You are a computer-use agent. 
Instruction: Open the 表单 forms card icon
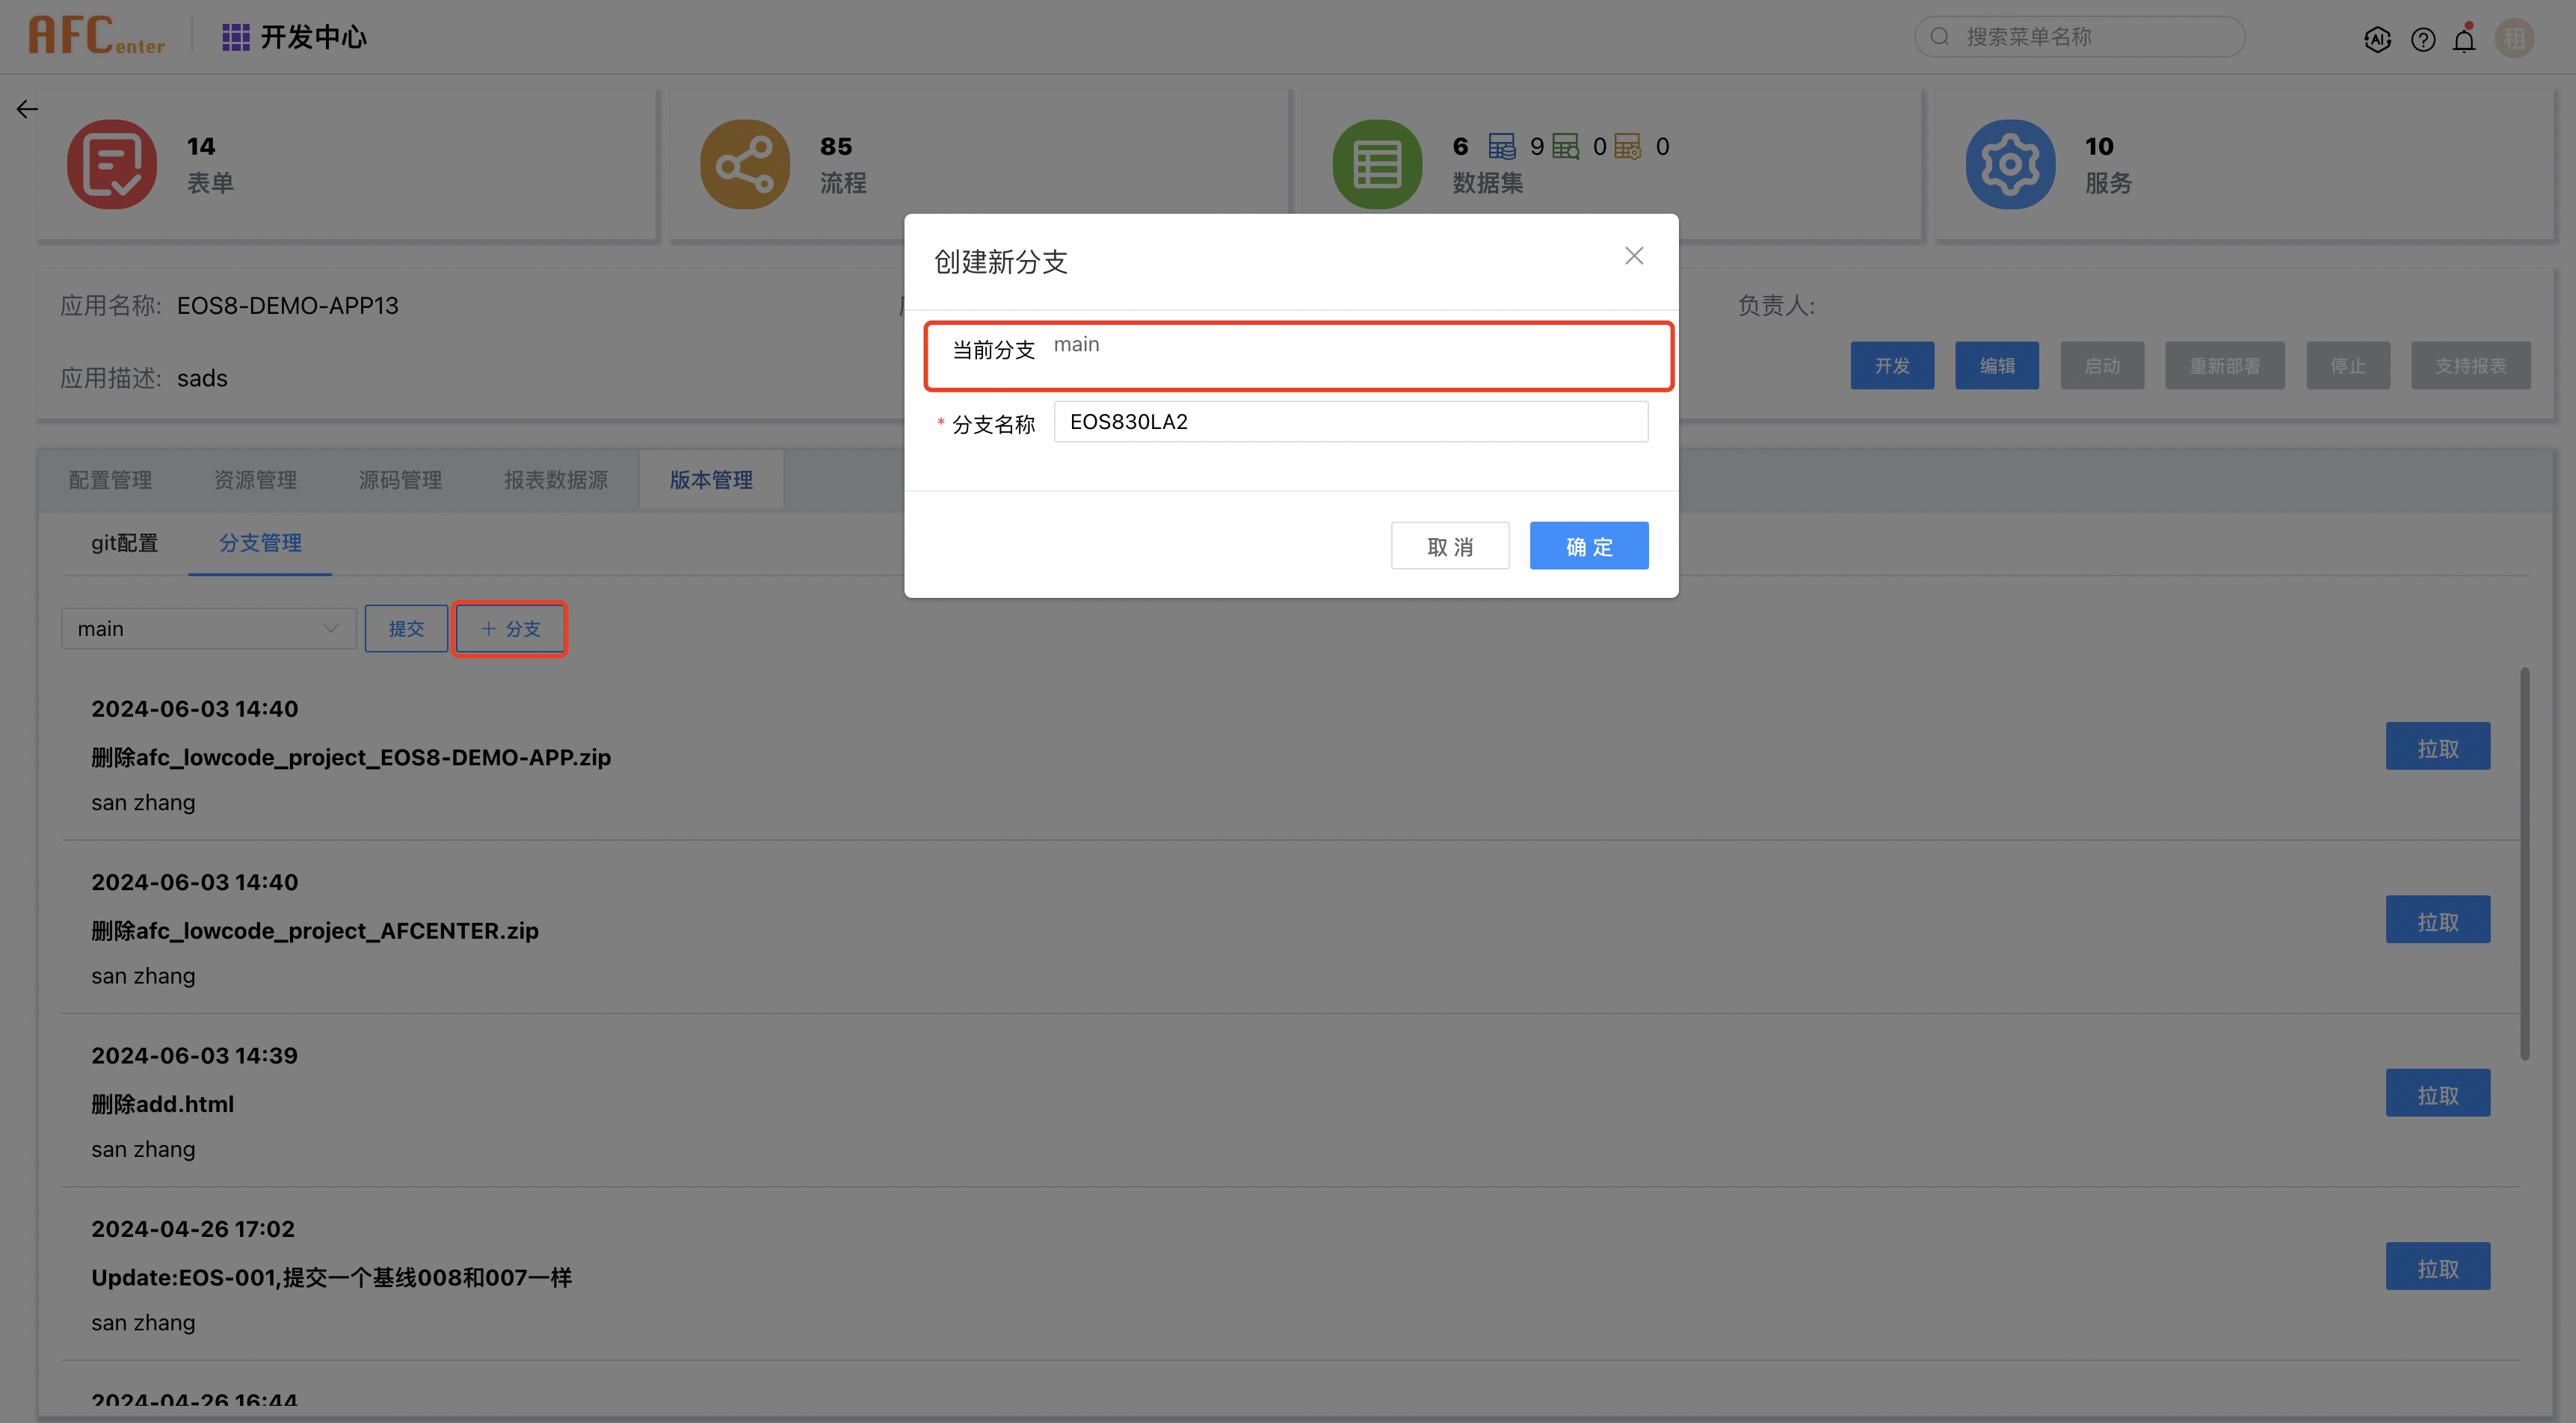point(111,163)
